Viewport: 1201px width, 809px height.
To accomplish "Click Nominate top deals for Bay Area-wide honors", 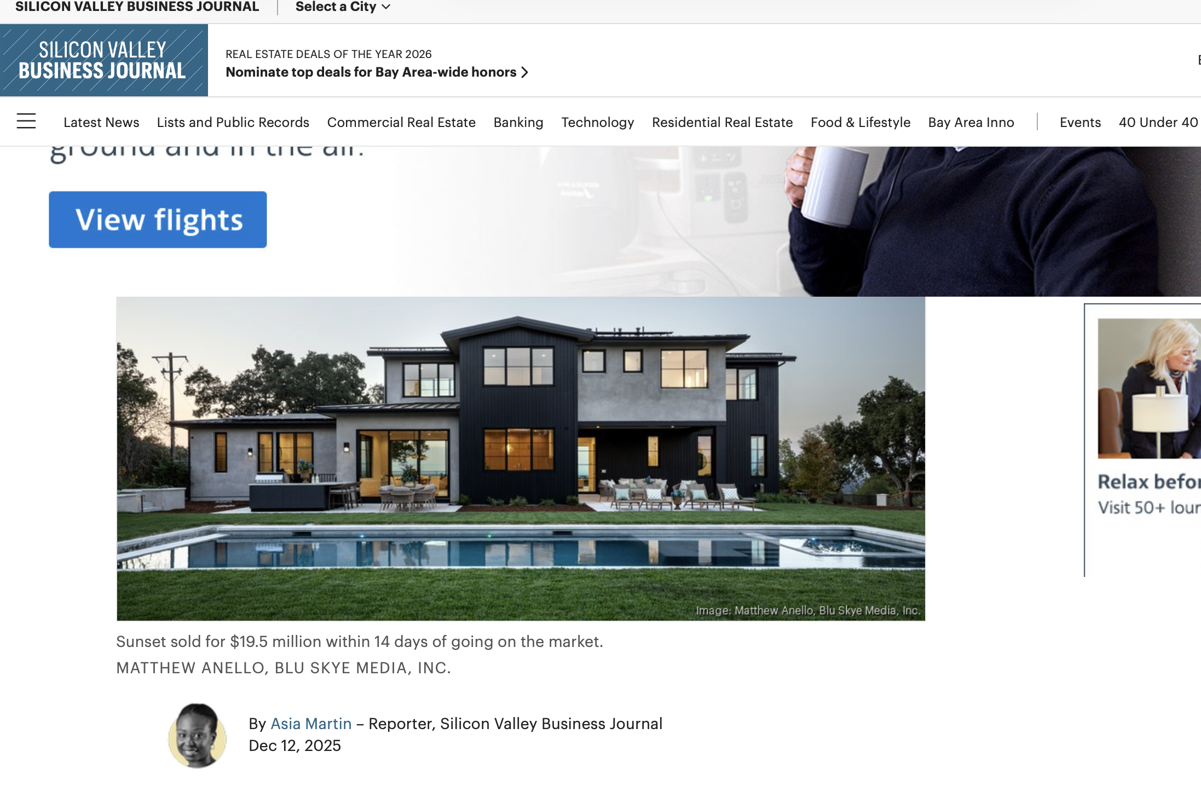I will coord(371,72).
